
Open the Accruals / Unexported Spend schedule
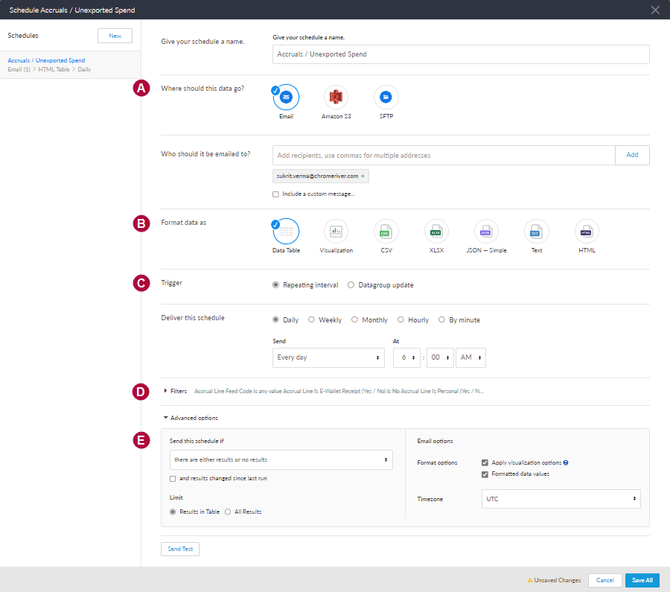46,60
